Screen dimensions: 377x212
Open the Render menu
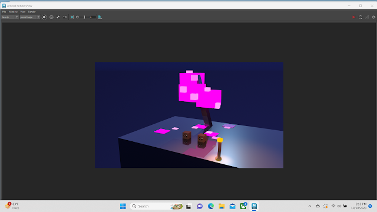(x=32, y=12)
